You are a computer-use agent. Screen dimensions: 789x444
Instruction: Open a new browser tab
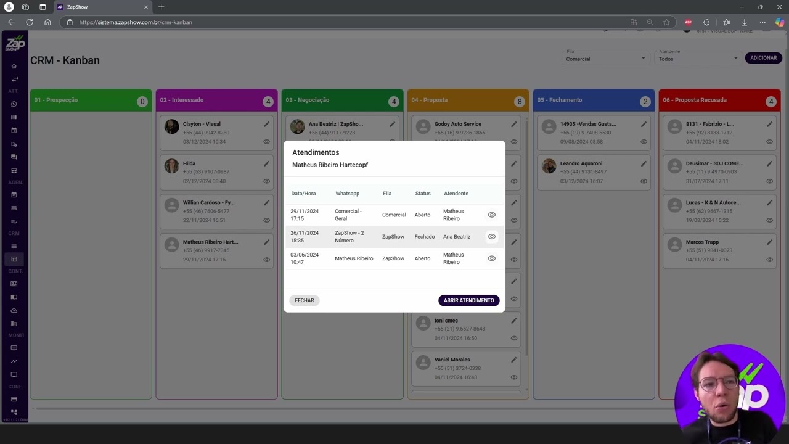click(161, 7)
